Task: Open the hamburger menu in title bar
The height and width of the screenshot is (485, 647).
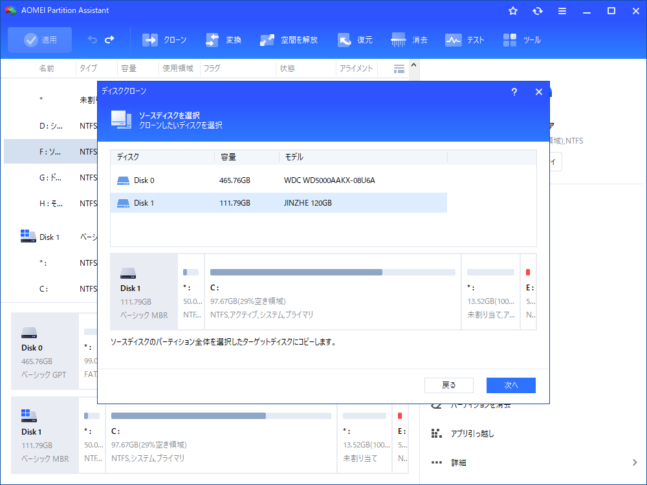Action: click(562, 11)
